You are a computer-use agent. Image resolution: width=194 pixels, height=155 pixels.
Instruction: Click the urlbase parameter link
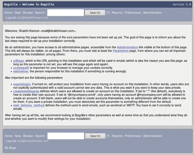pyautogui.click(x=18, y=60)
